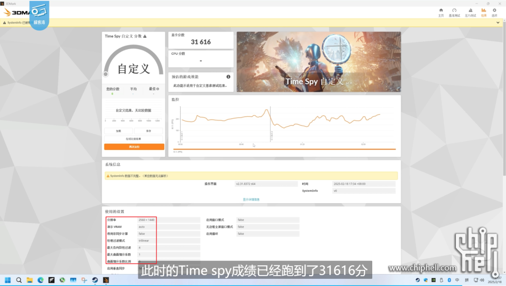Select the 结果 results tab
506x286 pixels.
pos(483,12)
